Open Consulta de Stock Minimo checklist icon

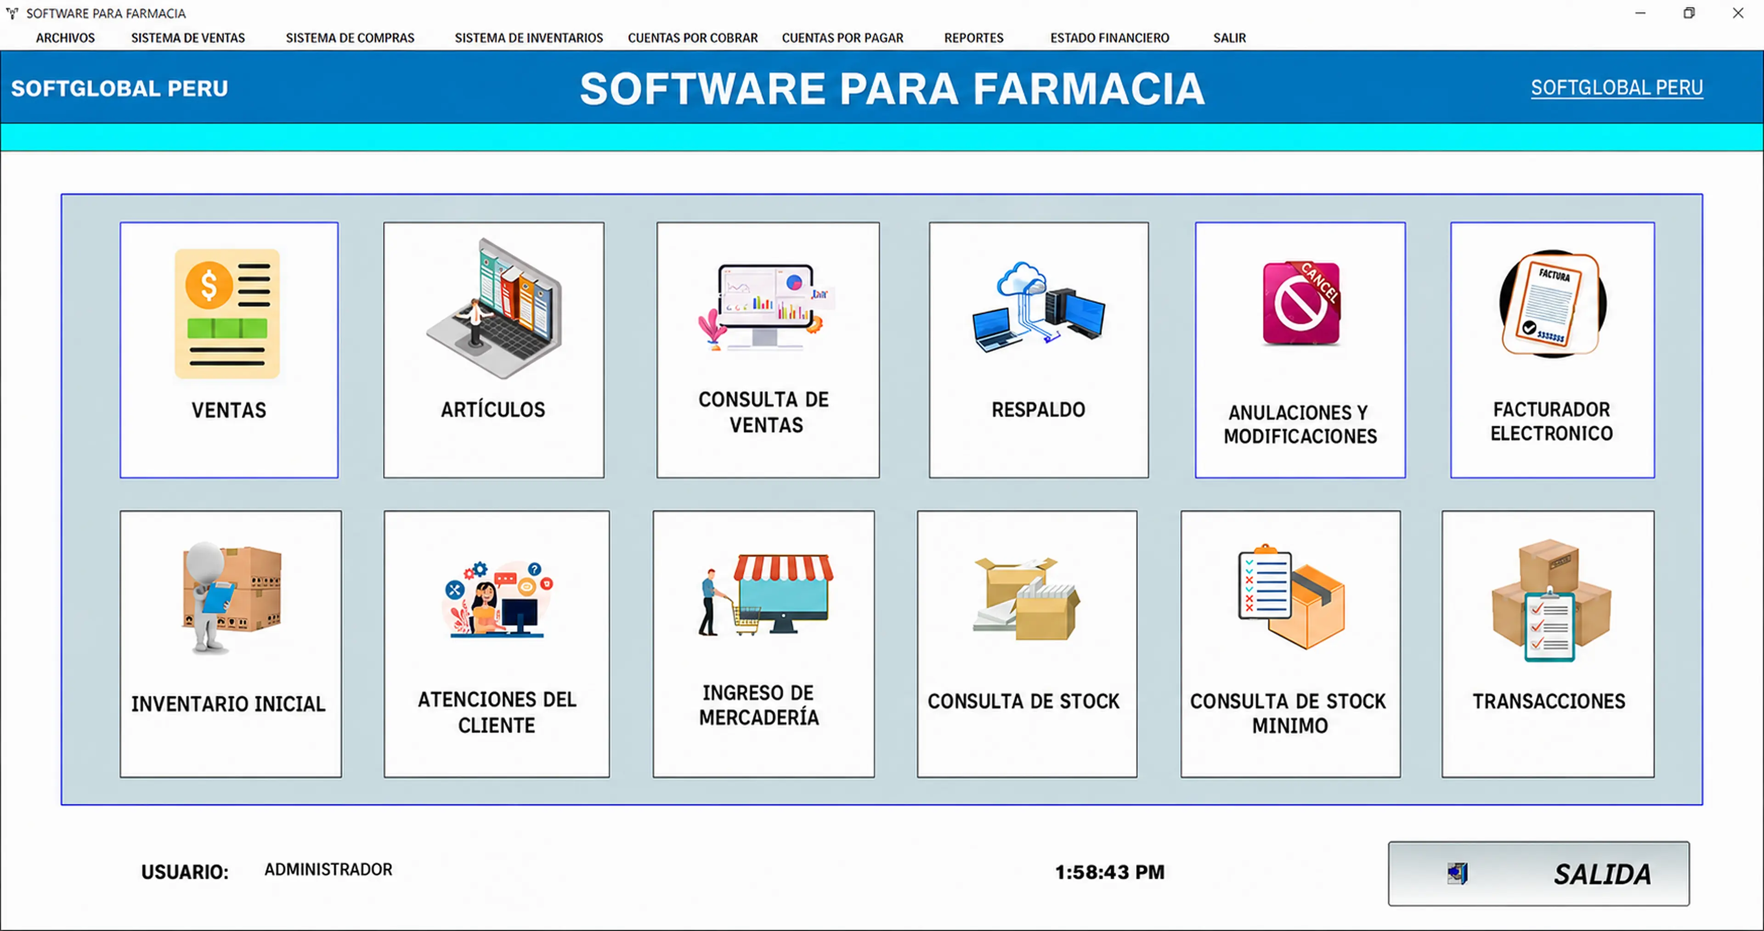1291,596
